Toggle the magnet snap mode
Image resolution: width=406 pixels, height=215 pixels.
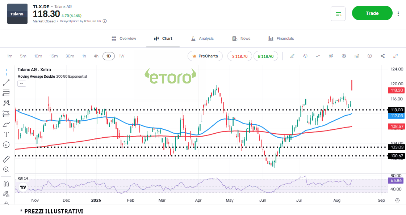6,184
